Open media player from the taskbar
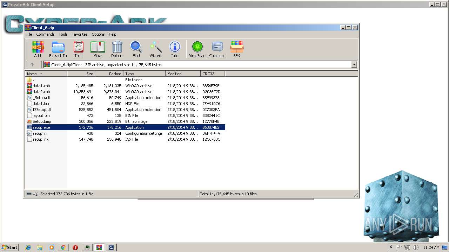 click(52, 247)
